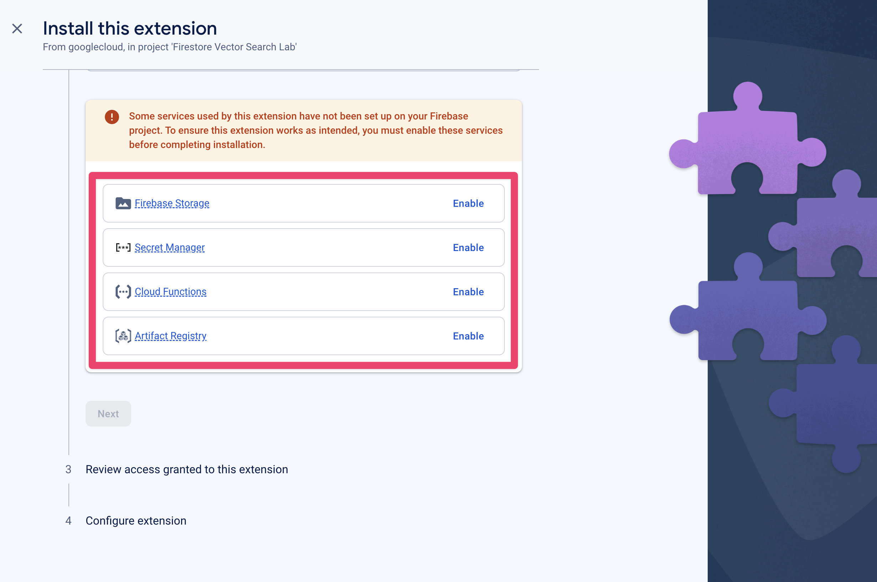Click the close X button top left

[17, 28]
